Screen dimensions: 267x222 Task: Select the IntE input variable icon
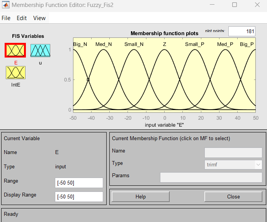click(x=16, y=73)
